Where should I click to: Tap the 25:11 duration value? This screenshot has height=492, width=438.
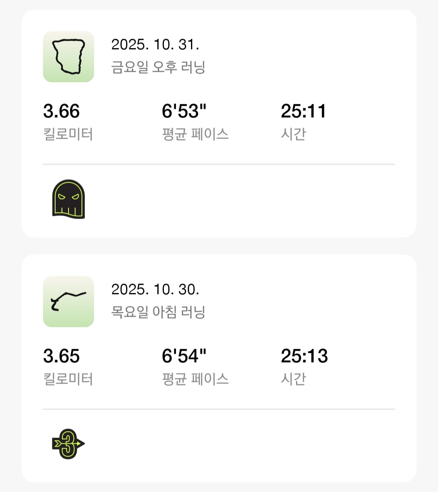tap(303, 112)
